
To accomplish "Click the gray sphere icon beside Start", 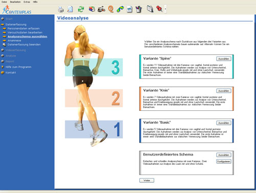I will (x=3, y=18).
